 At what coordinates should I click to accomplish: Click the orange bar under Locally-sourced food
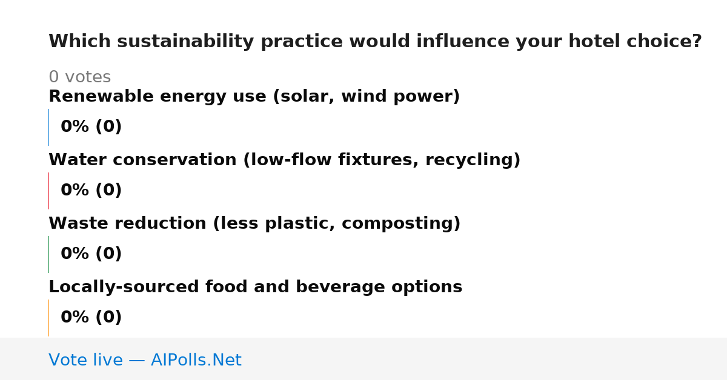click(48, 318)
